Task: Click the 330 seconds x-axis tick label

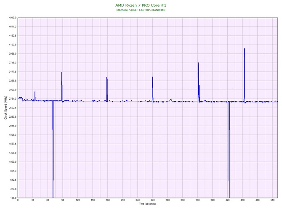Action: click(183, 200)
